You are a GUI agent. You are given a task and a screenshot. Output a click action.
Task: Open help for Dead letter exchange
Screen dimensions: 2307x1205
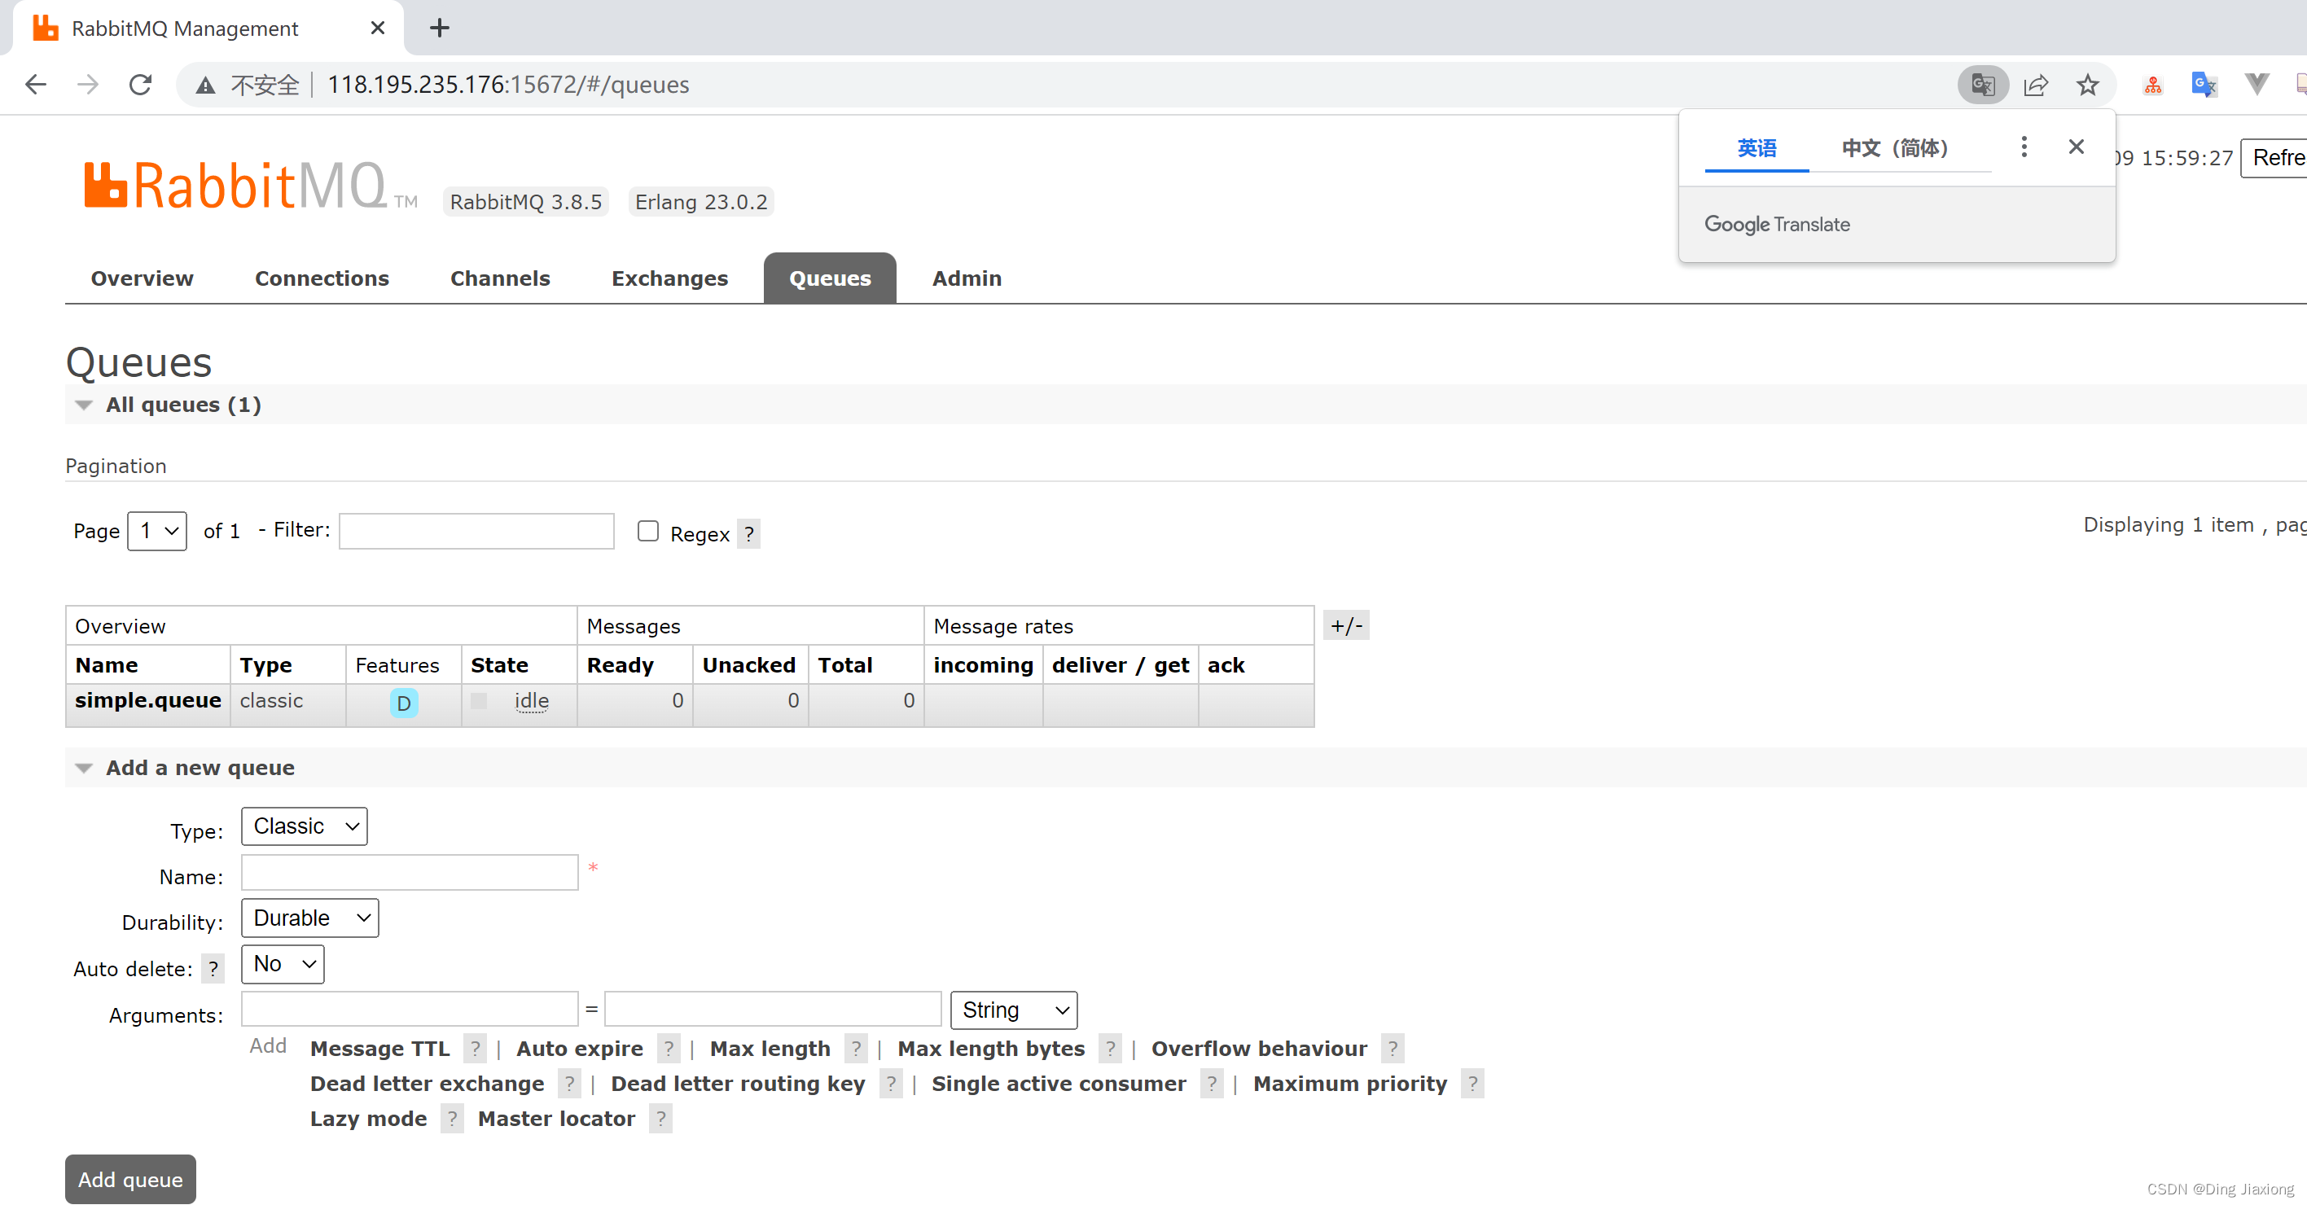click(569, 1083)
